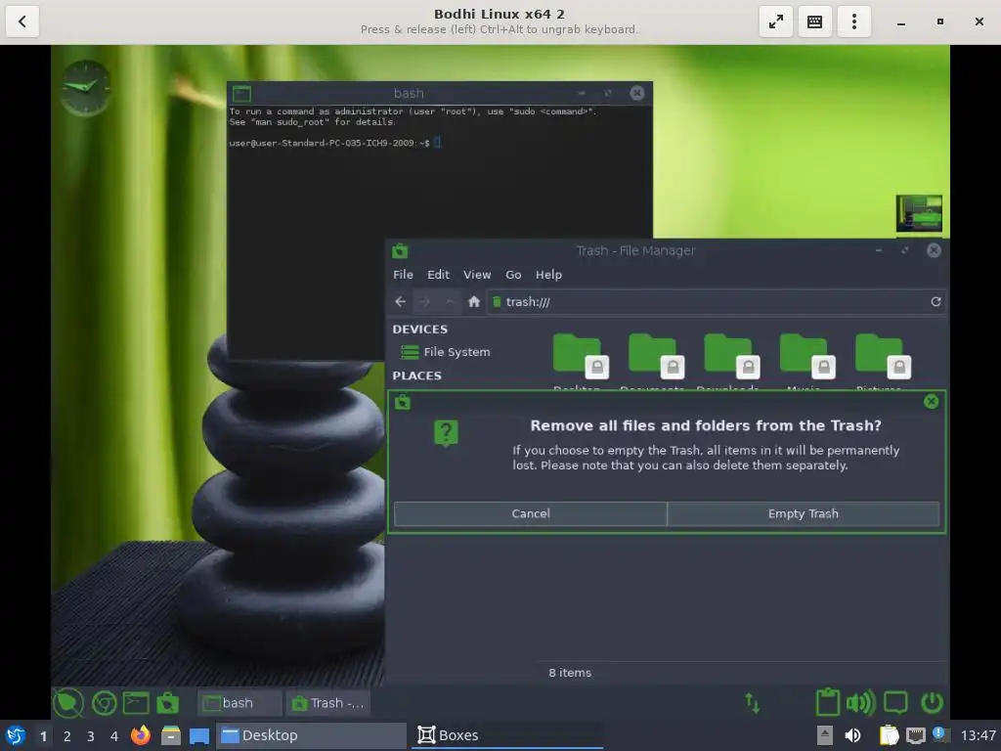Click the bash terminal window icon
Viewport: 1001px width, 751px height.
pos(241,93)
